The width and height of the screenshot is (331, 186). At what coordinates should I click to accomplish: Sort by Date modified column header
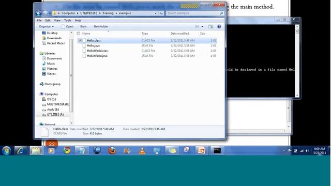(x=180, y=34)
